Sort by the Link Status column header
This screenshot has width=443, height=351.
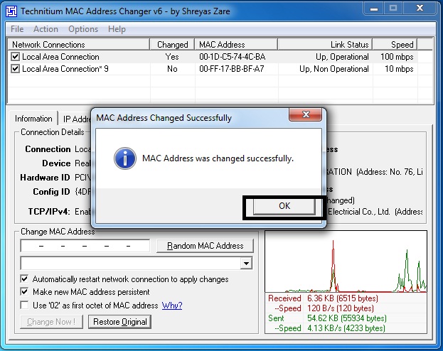349,45
